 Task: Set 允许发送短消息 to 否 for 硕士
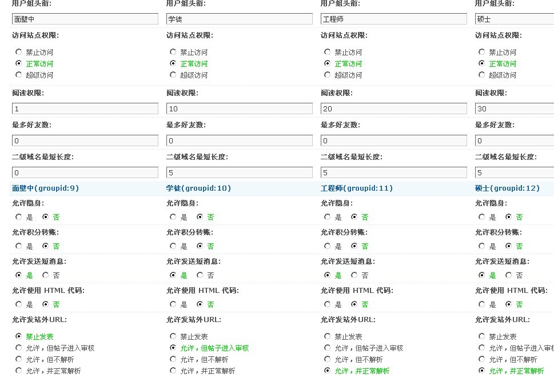[508, 275]
